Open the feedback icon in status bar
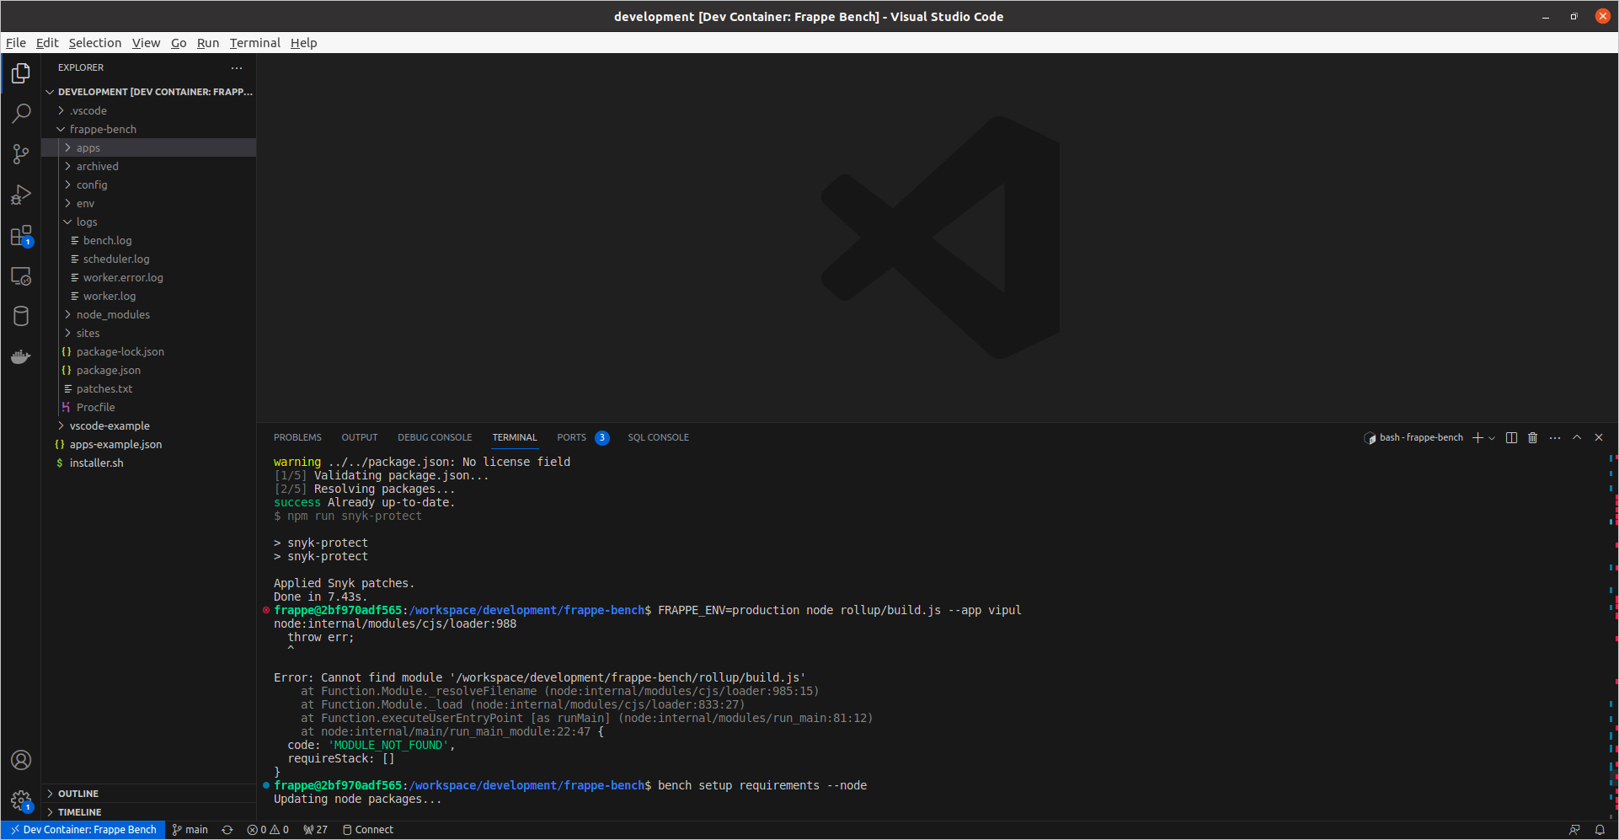1619x840 pixels. click(x=1574, y=830)
